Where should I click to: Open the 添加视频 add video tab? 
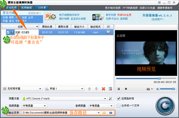(11, 8)
